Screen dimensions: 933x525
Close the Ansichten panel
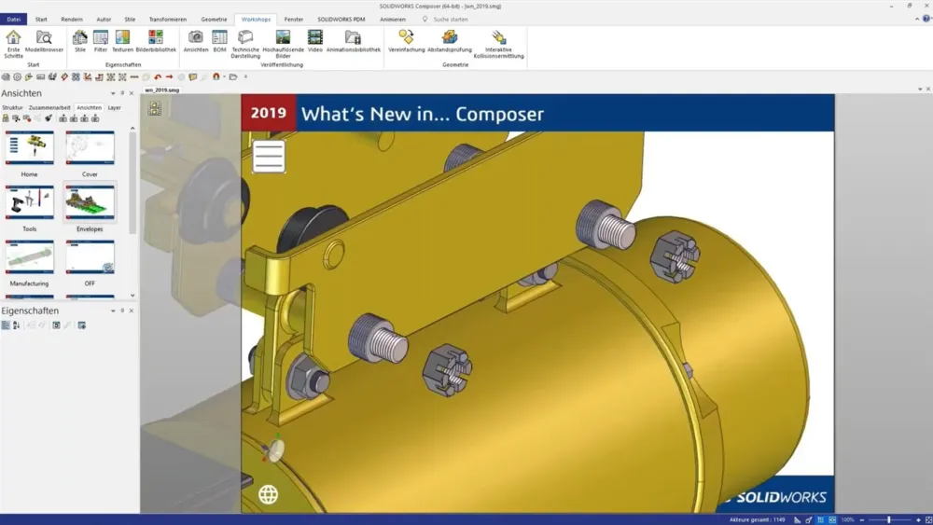click(132, 93)
